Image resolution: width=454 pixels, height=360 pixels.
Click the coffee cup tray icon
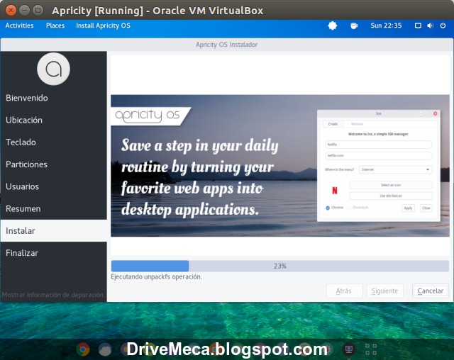[x=354, y=26]
